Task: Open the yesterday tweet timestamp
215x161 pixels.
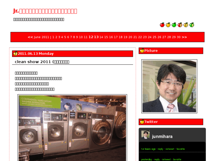Action: pos(146,160)
